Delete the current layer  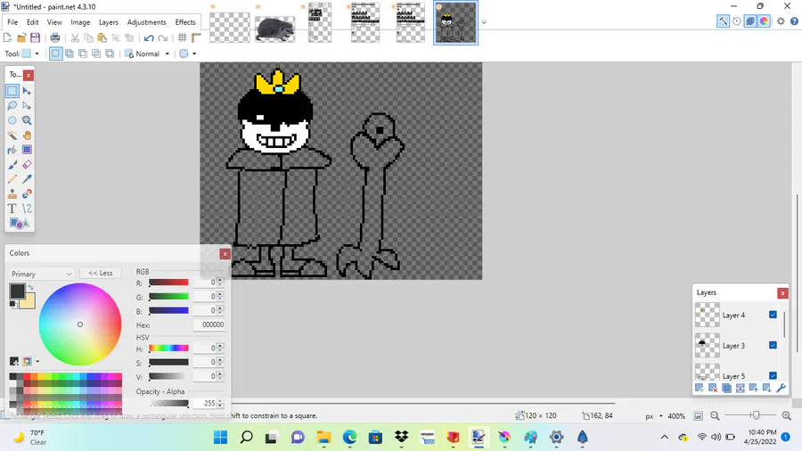click(x=713, y=388)
